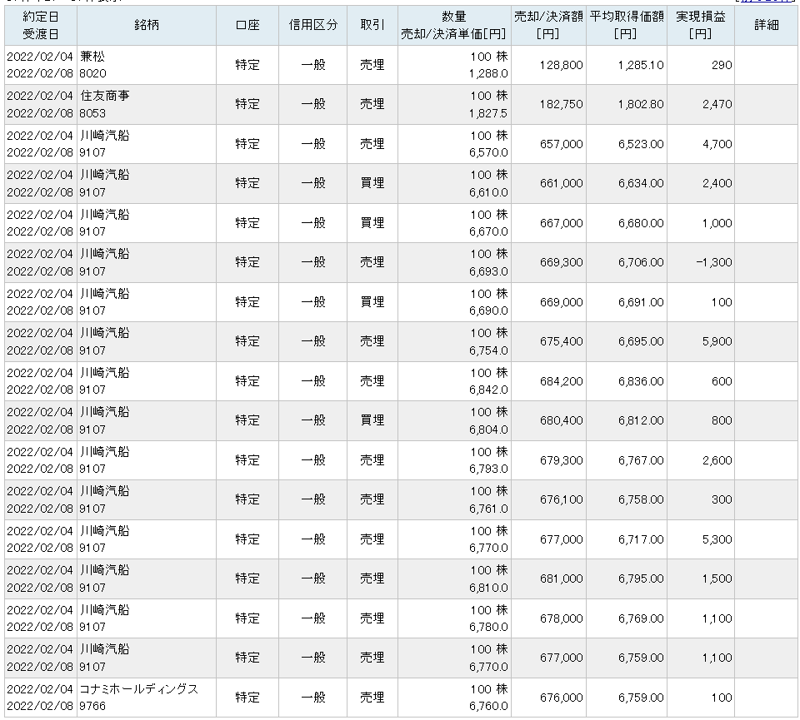The image size is (800, 720).
Task: Select the realized profit value 1,500
Action: 717,578
